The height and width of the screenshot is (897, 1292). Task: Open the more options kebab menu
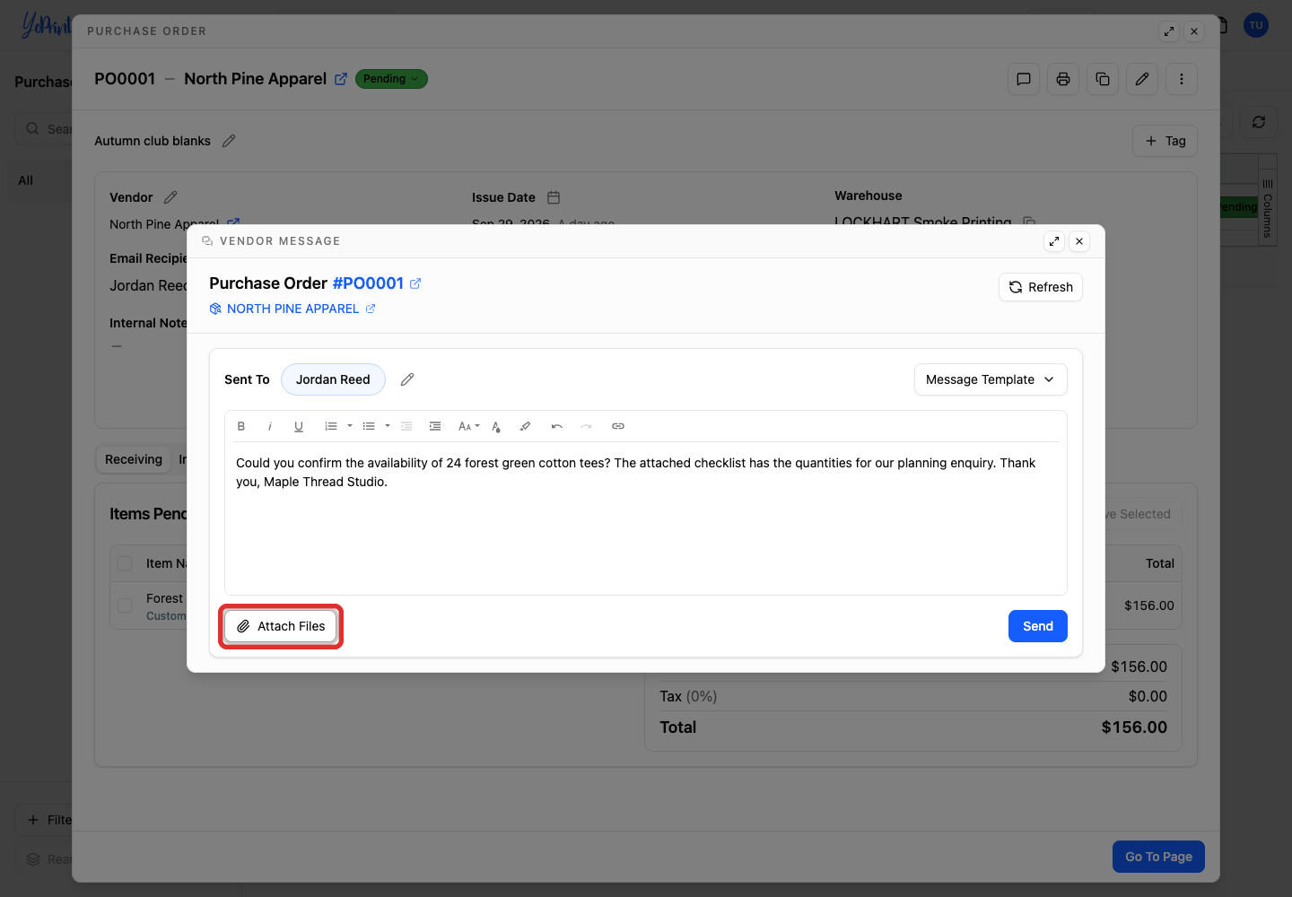tap(1182, 79)
